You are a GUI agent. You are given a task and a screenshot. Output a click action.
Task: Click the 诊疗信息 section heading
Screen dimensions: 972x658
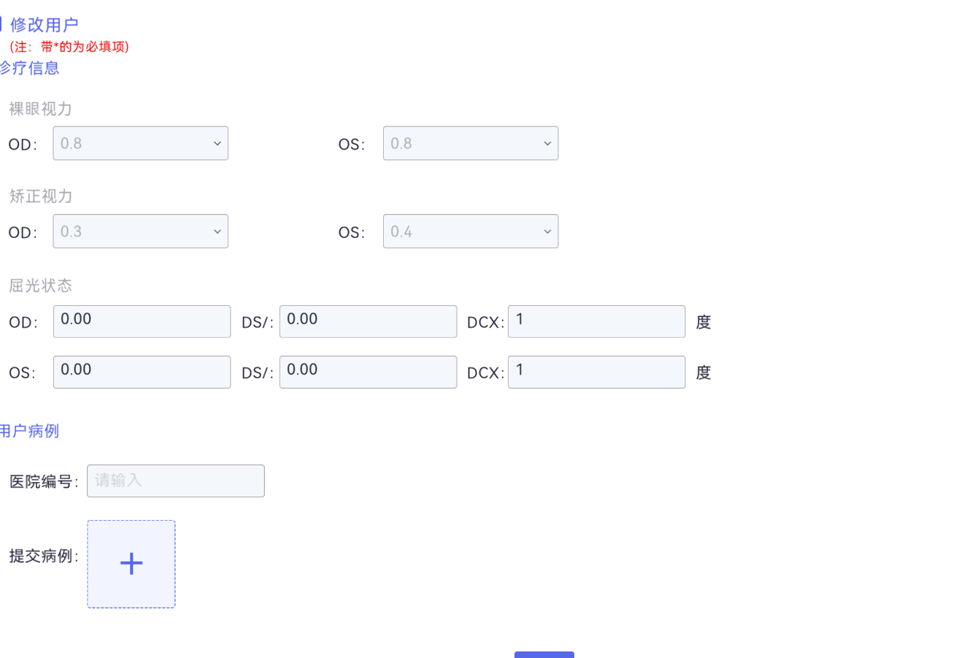point(30,68)
